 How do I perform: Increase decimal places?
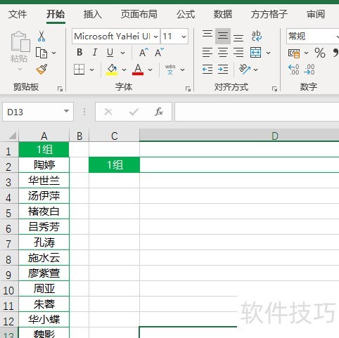click(x=294, y=70)
